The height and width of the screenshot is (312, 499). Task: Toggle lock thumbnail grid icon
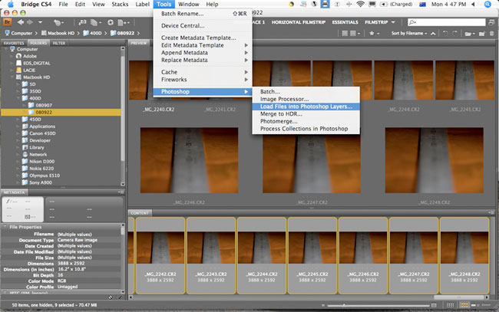[450, 305]
